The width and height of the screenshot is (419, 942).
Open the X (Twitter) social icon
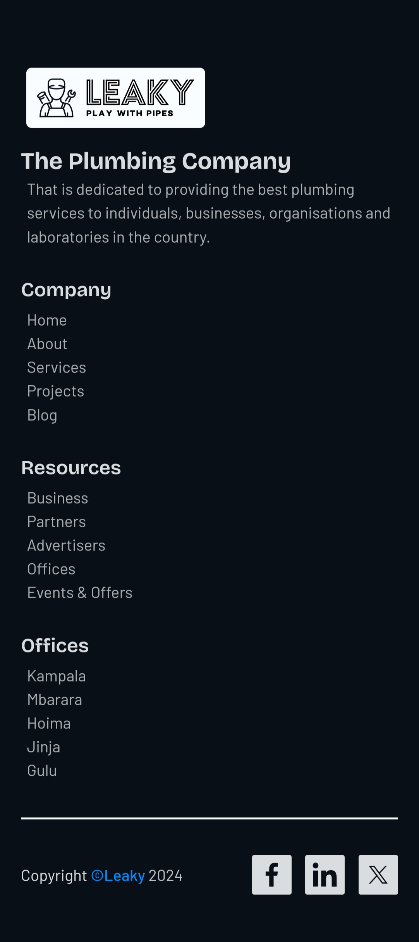click(x=378, y=875)
